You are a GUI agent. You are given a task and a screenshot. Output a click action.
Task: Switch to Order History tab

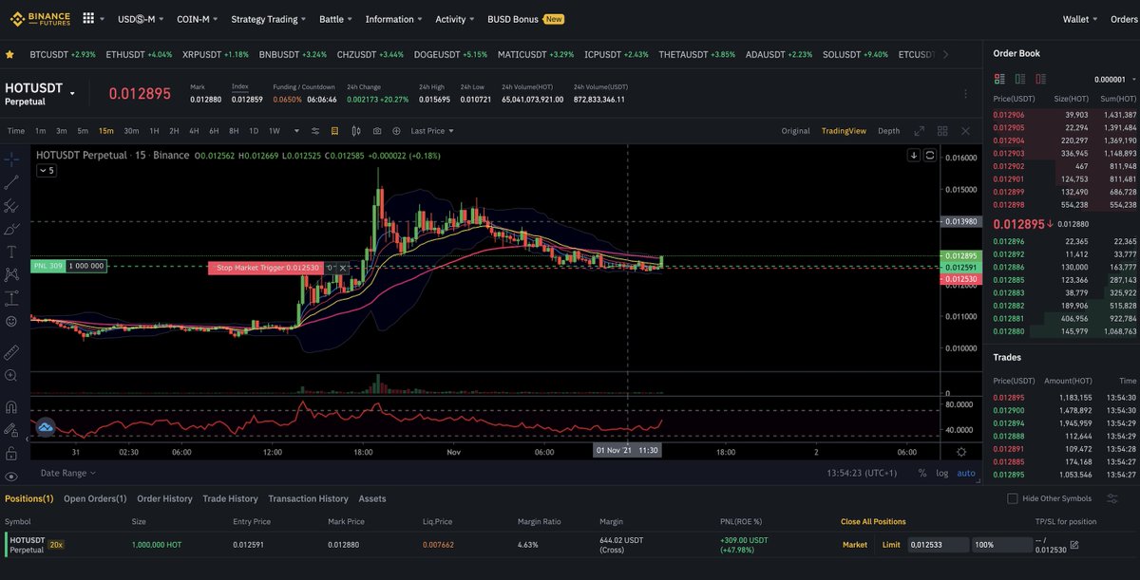tap(164, 498)
